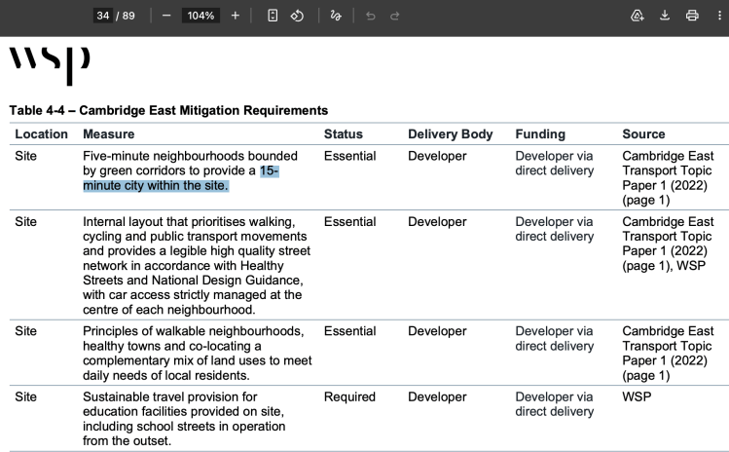The image size is (729, 452).
Task: Click the redo arrow icon
Action: (x=395, y=17)
